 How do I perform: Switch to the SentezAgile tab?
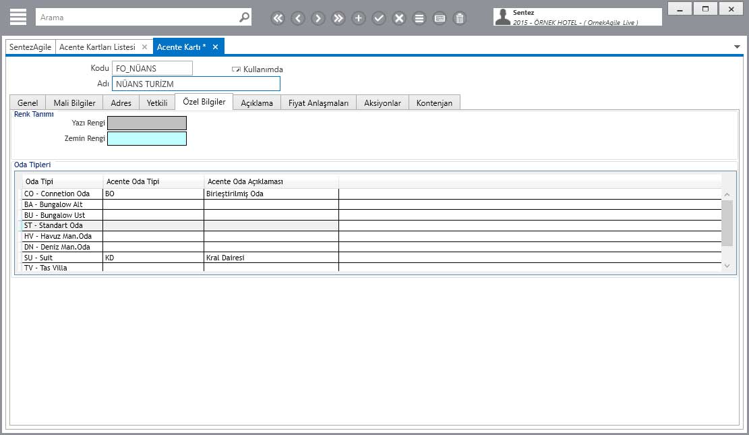pos(30,47)
